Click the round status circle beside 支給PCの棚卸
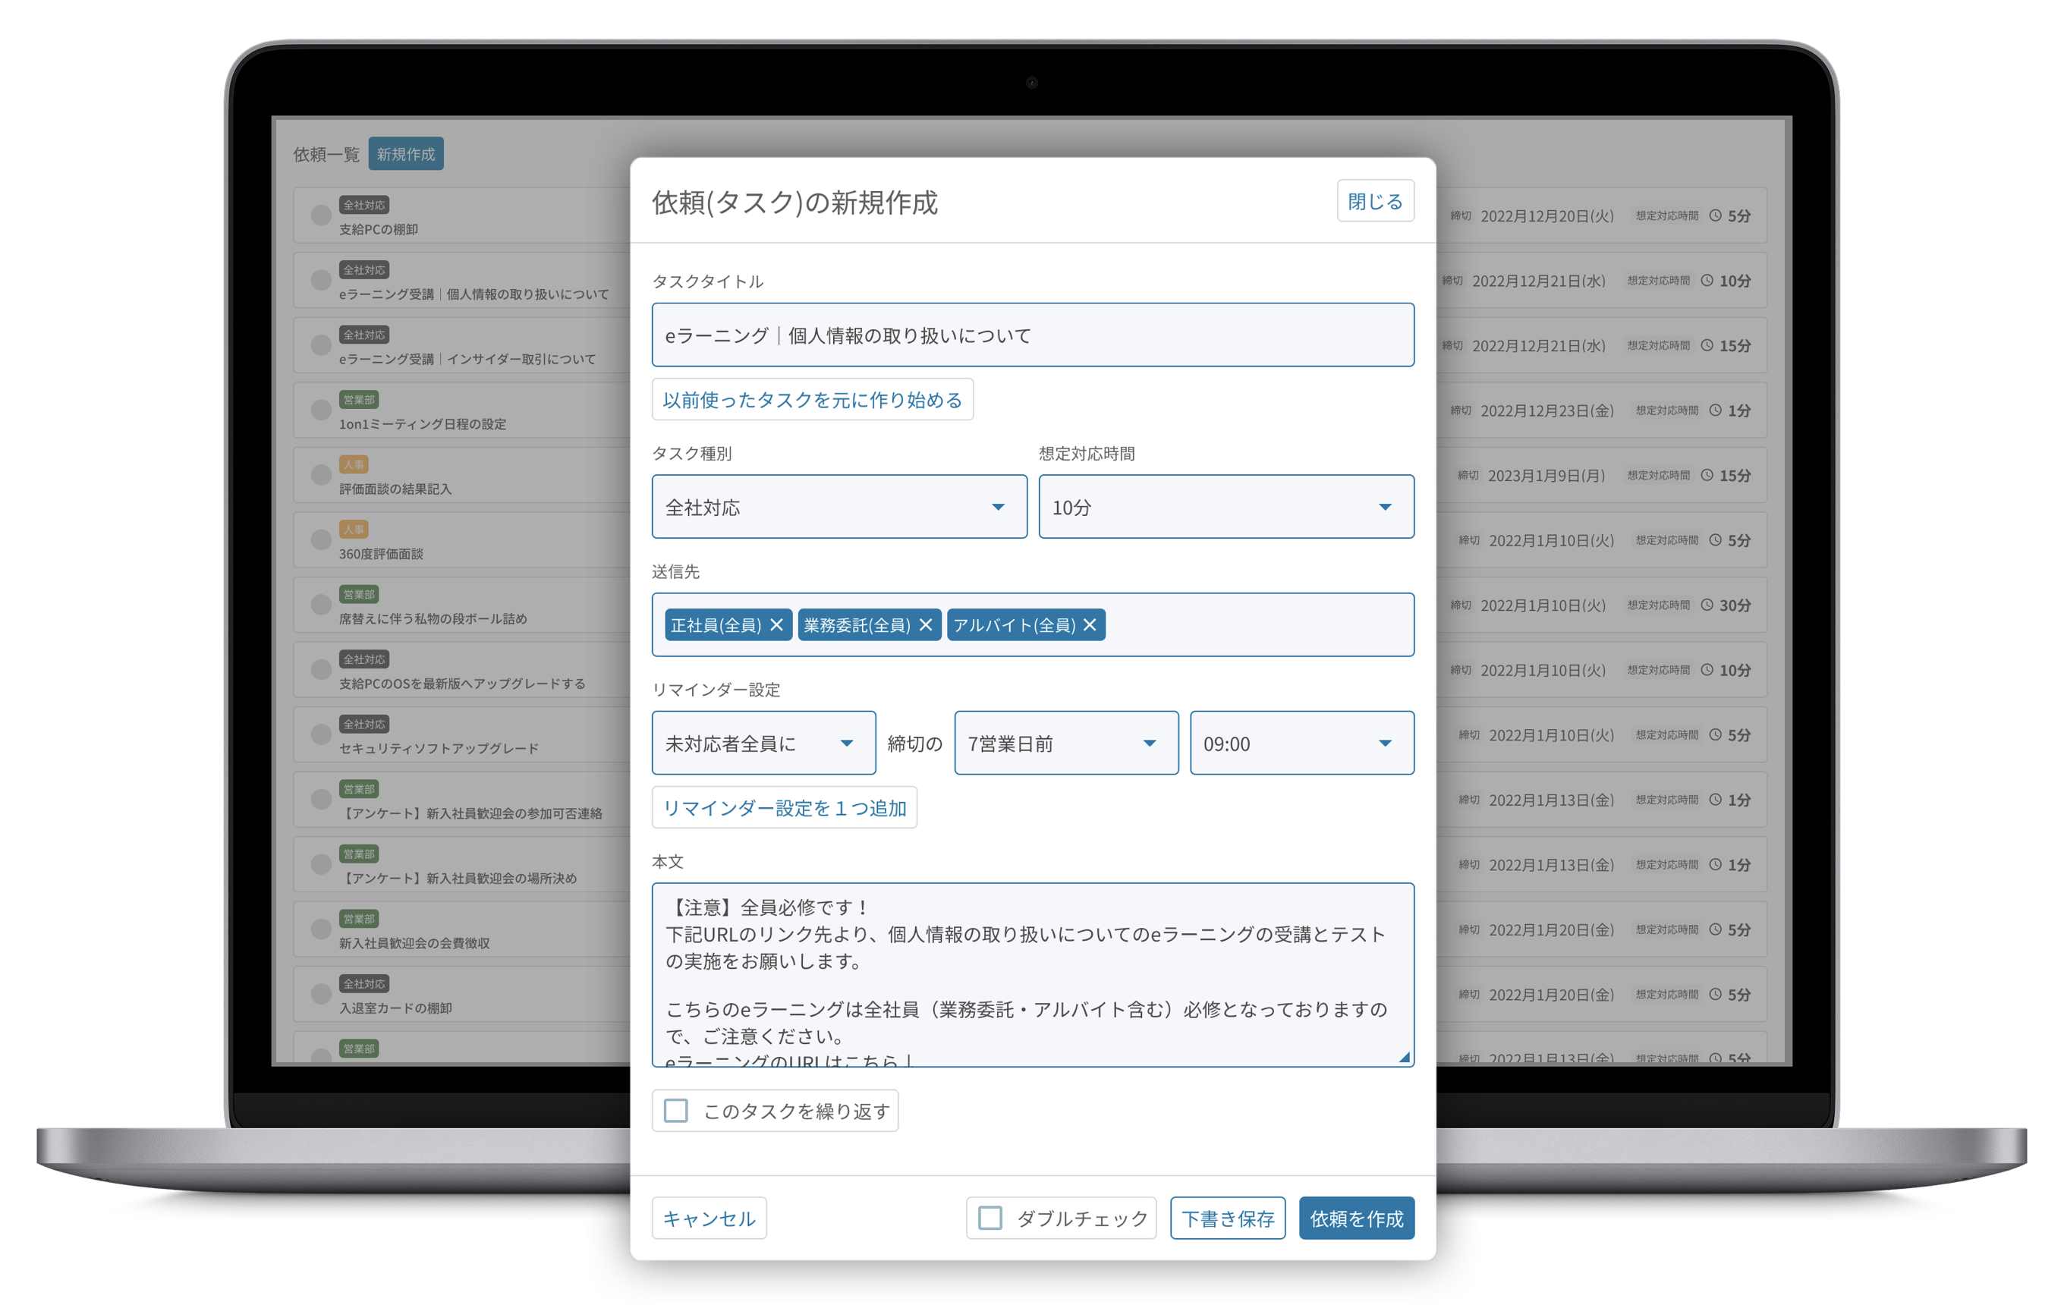Screen dimensions: 2064x1305 click(322, 215)
